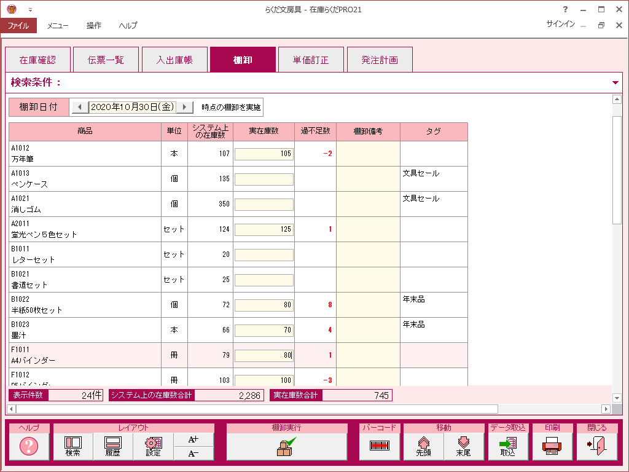Image resolution: width=629 pixels, height=472 pixels.
Task: Open the 操作 menu
Action: coord(94,26)
